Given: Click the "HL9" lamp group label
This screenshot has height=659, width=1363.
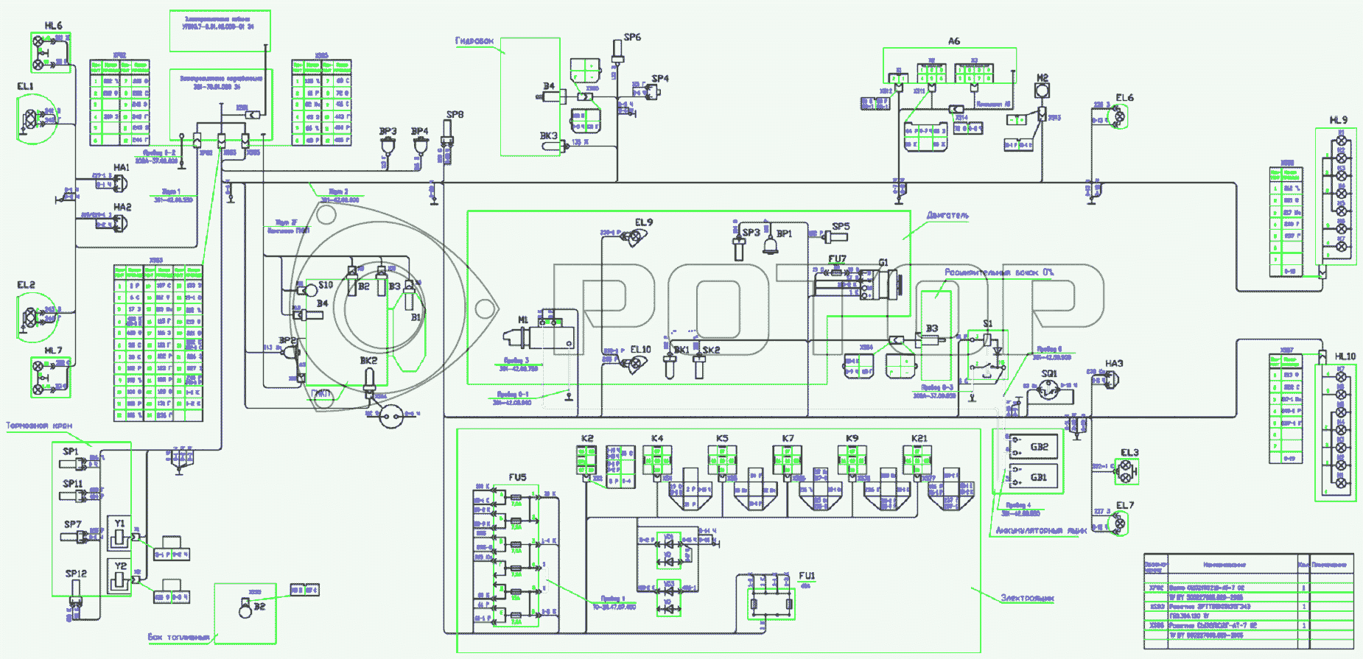Looking at the screenshot, I should point(1338,120).
